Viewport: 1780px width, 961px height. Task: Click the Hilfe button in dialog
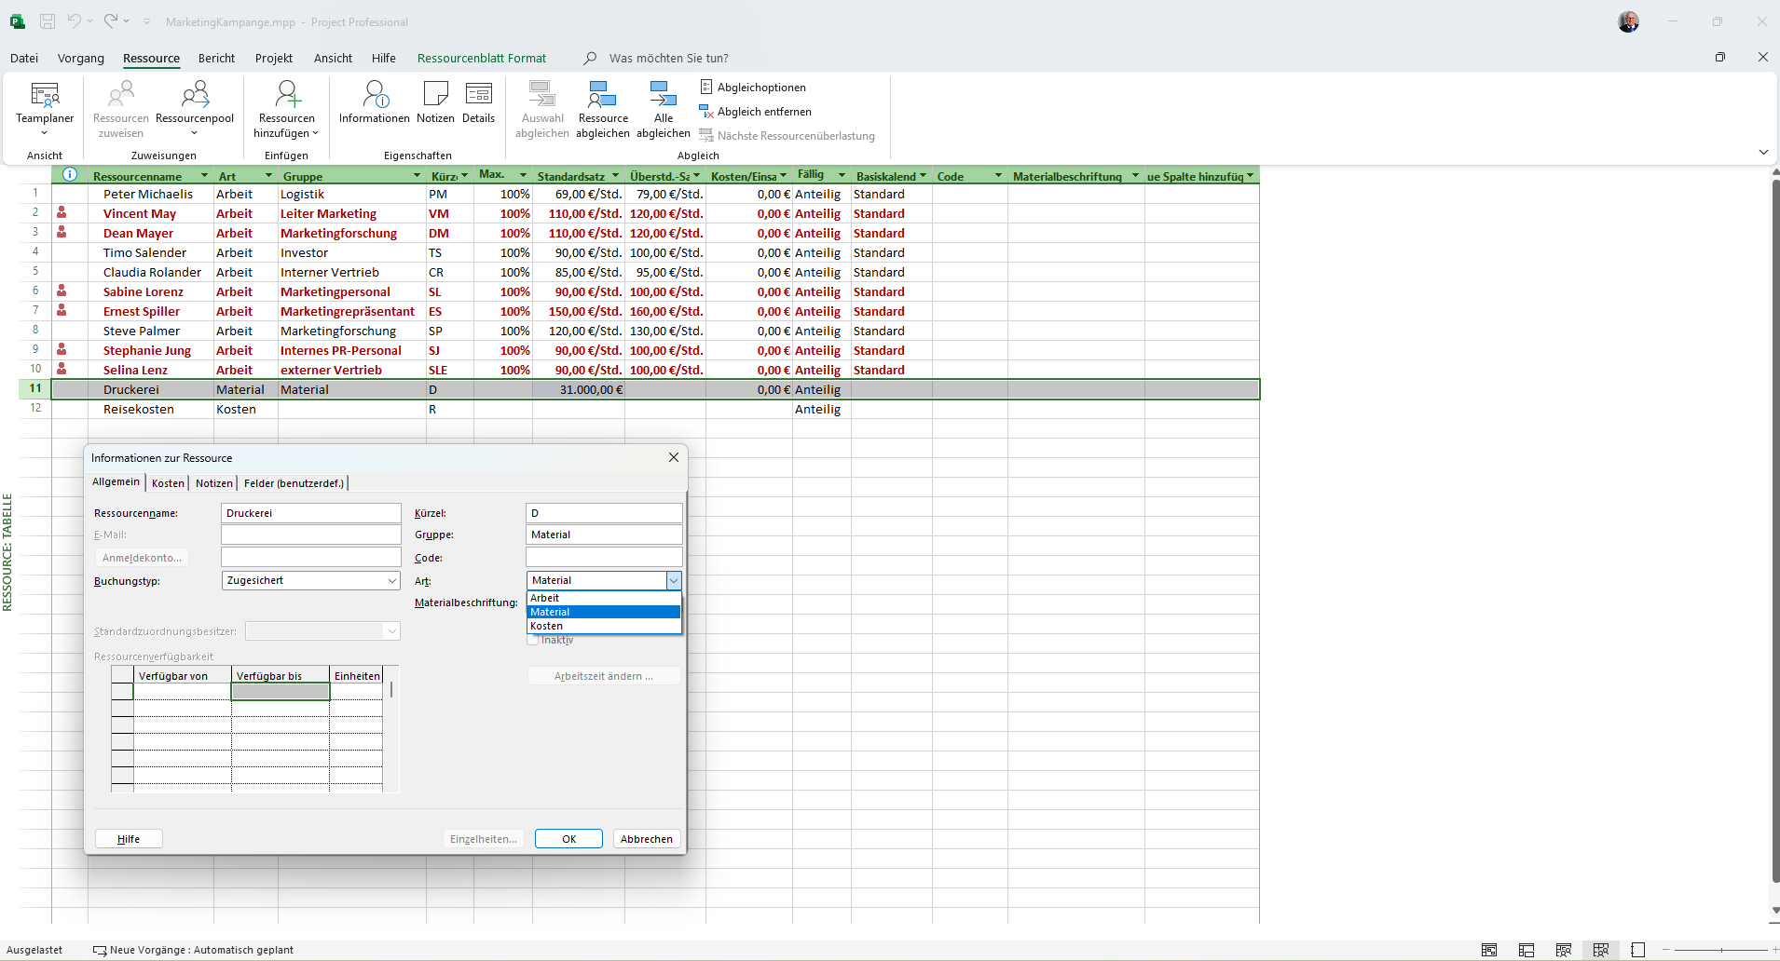(x=129, y=839)
